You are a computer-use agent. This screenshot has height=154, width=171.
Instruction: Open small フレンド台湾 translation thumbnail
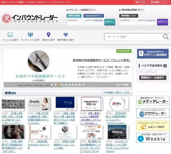click(65, 132)
